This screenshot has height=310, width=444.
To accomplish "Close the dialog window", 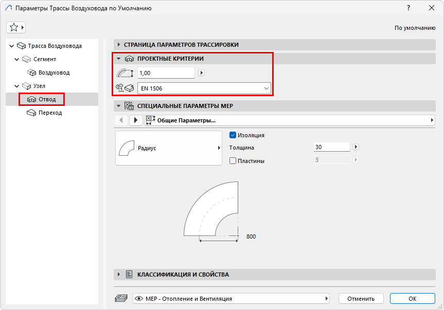I will [x=432, y=8].
